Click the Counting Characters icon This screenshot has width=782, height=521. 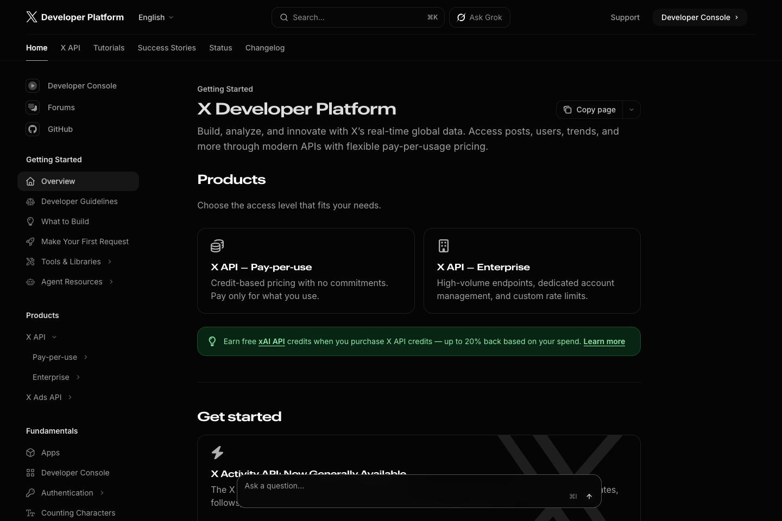30,513
